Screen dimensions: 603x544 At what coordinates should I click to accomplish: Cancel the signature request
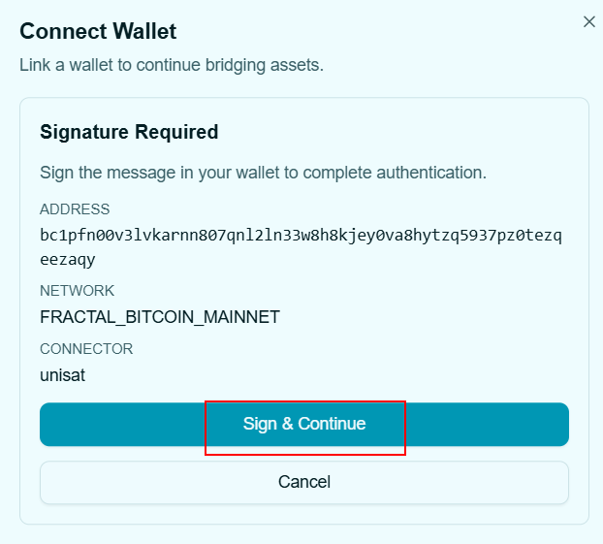304,482
